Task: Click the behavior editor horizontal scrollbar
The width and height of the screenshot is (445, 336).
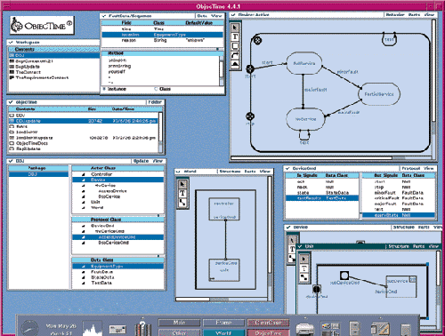Action: click(x=331, y=158)
